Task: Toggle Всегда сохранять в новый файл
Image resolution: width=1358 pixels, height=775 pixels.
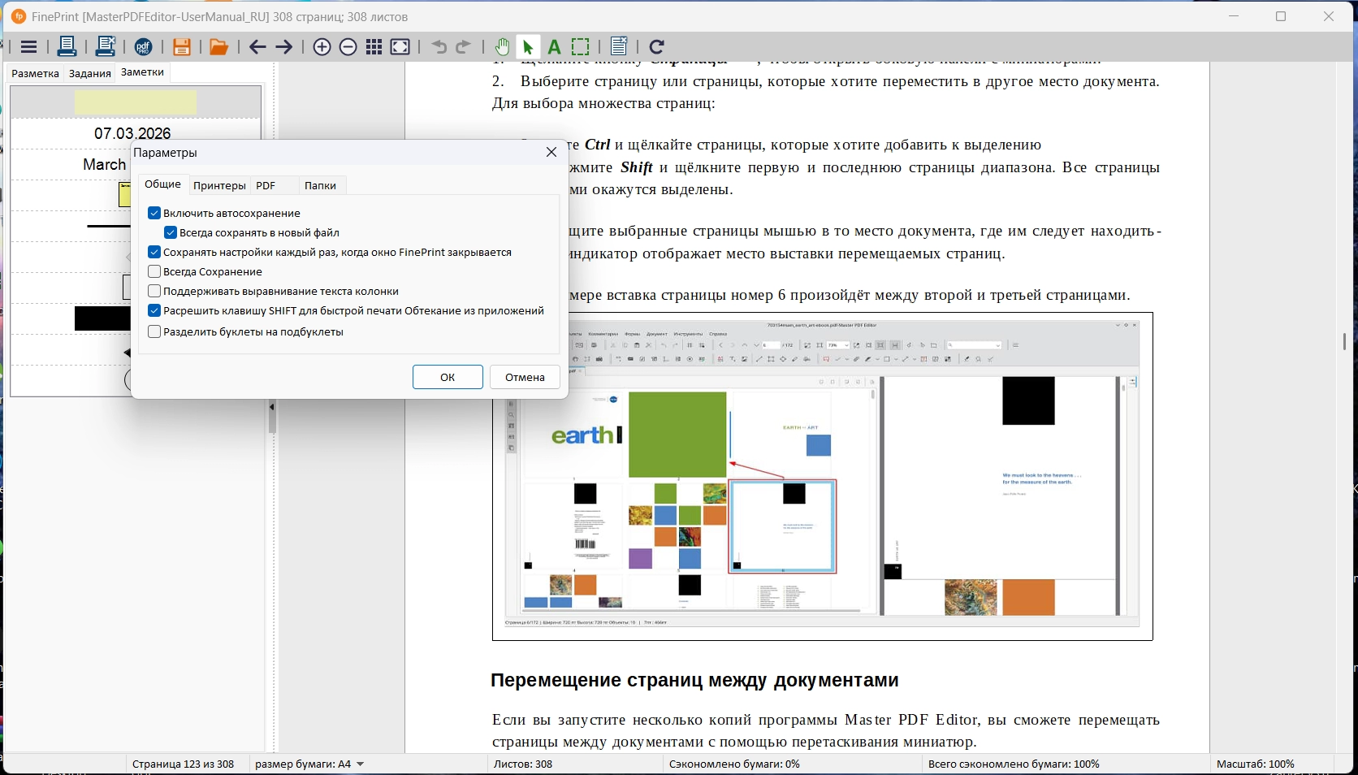Action: [171, 232]
